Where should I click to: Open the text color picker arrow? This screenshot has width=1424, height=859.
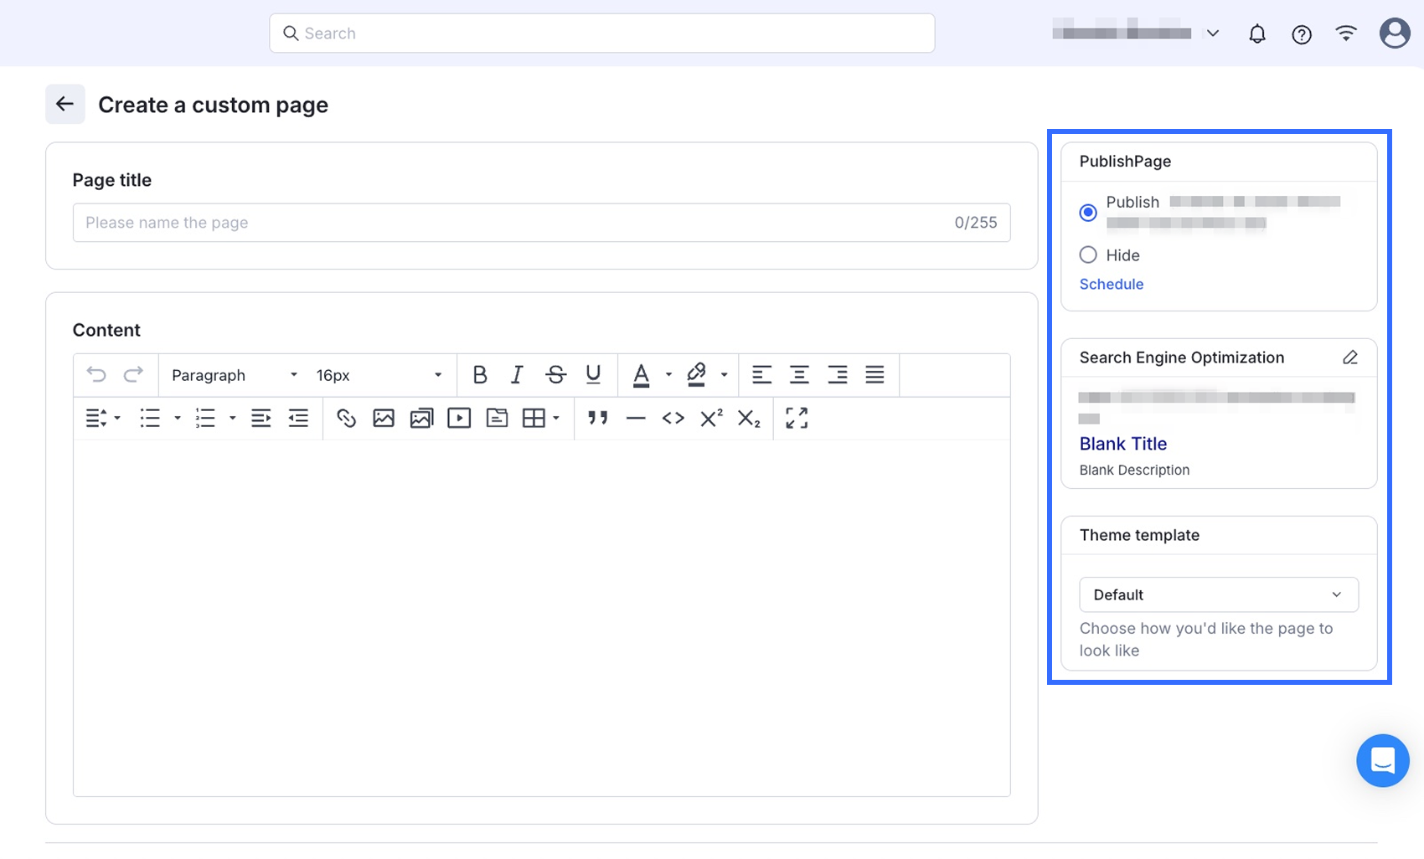(x=668, y=375)
